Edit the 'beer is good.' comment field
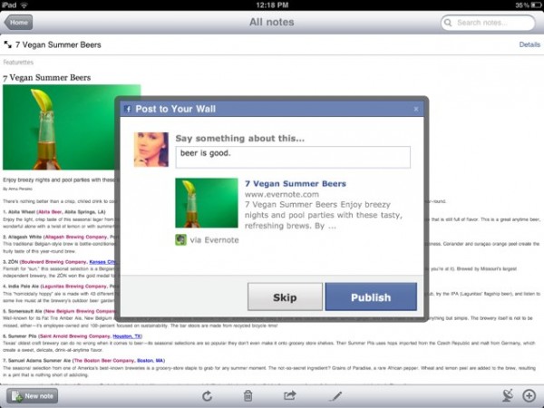This screenshot has width=544, height=408. (x=293, y=157)
